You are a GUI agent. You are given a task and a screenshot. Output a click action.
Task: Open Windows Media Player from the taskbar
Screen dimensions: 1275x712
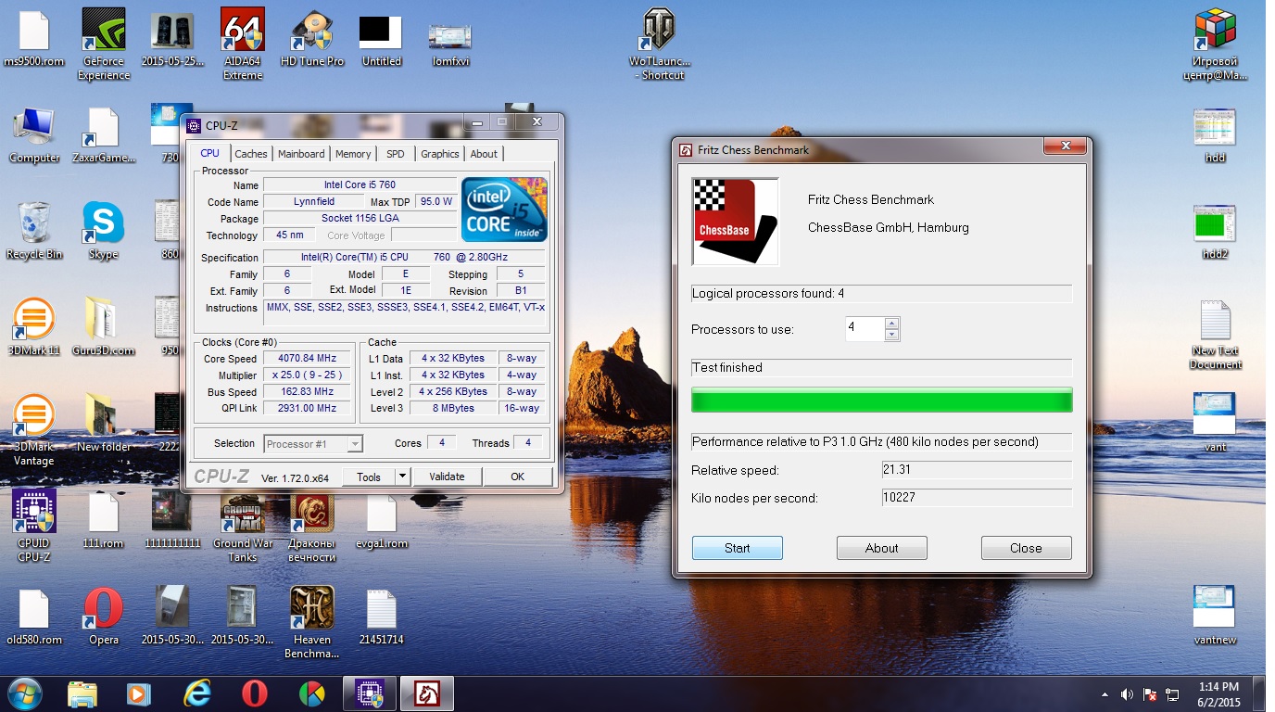(140, 693)
